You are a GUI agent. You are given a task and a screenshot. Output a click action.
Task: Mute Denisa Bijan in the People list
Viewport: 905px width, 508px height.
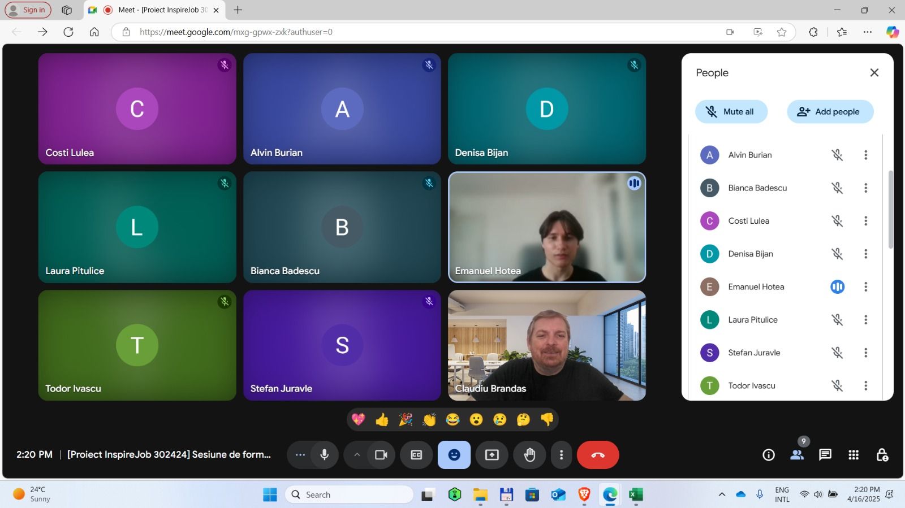tap(837, 254)
